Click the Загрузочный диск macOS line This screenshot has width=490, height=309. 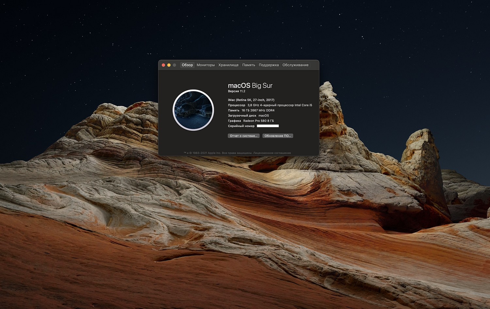click(249, 116)
